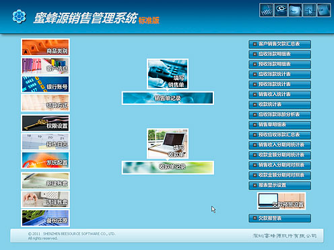Open the 商品类别 tile
The width and height of the screenshot is (334, 250).
(45, 47)
